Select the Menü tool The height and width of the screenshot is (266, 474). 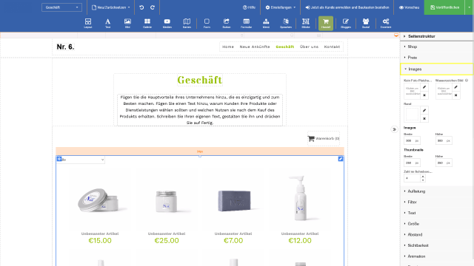coord(266,23)
